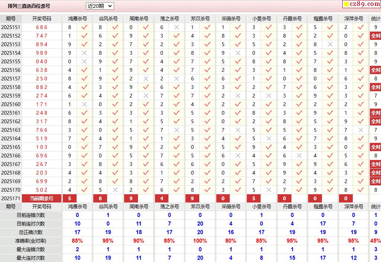Click the X mark for 鸿雁杀号 in row 2025154
The height and width of the screenshot is (262, 381).
tap(84, 53)
